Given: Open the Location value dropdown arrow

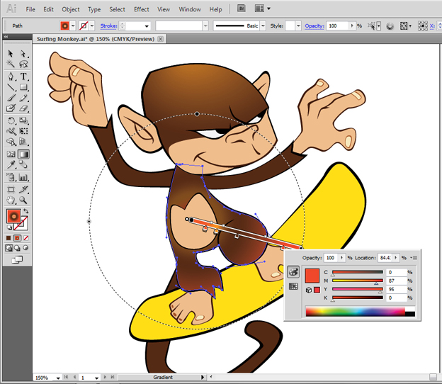Looking at the screenshot, I should click(397, 258).
